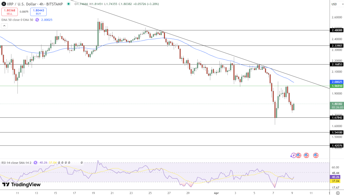Click the blue 2.00025 EMA axis label
The width and height of the screenshot is (344, 195).
(337, 82)
